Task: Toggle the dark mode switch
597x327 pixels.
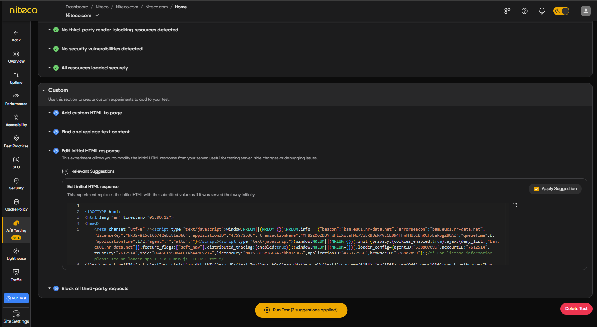Action: click(561, 11)
